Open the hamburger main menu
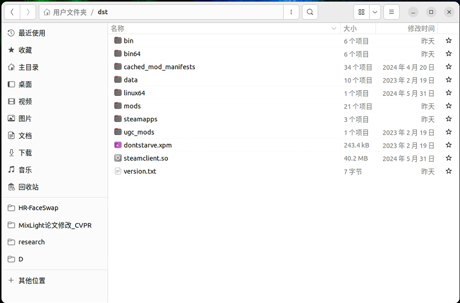460x303 pixels. point(391,12)
